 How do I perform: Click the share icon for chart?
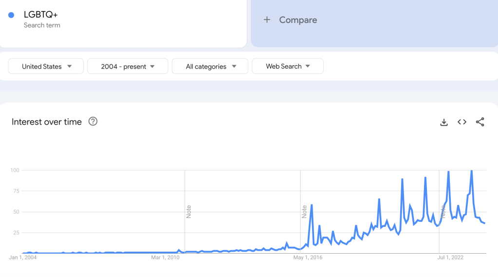[x=480, y=122]
